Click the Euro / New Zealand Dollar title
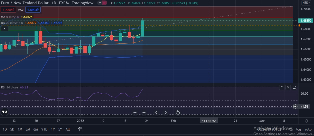This screenshot has width=314, height=136. (24, 3)
